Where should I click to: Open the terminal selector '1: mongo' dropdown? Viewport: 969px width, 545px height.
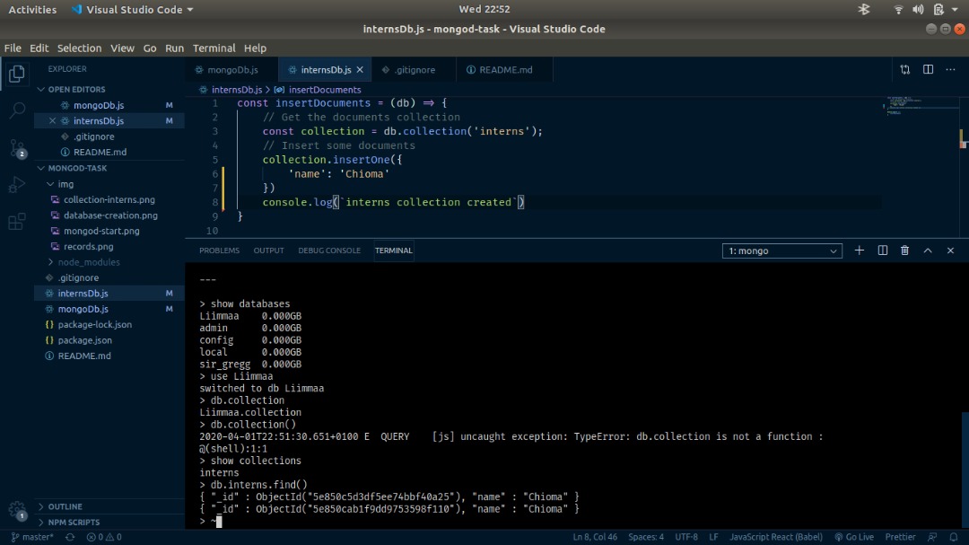(x=781, y=251)
